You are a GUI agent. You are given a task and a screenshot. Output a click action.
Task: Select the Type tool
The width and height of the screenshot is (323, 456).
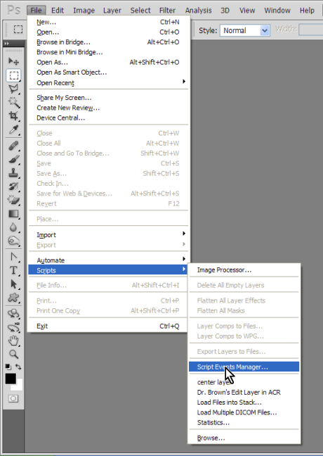pos(13,270)
